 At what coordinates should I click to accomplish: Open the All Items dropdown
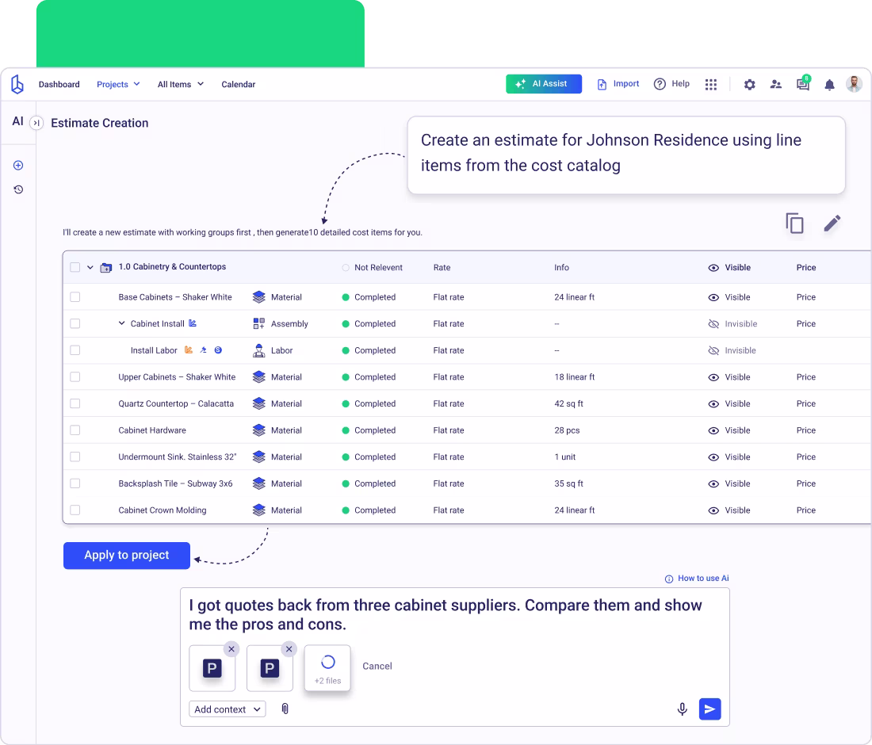coord(180,85)
